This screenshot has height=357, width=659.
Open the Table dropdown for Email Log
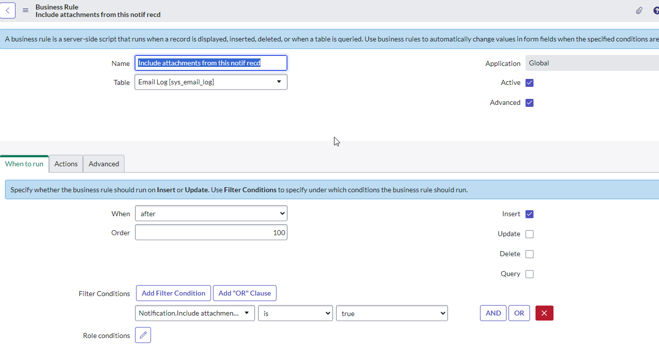click(x=210, y=82)
